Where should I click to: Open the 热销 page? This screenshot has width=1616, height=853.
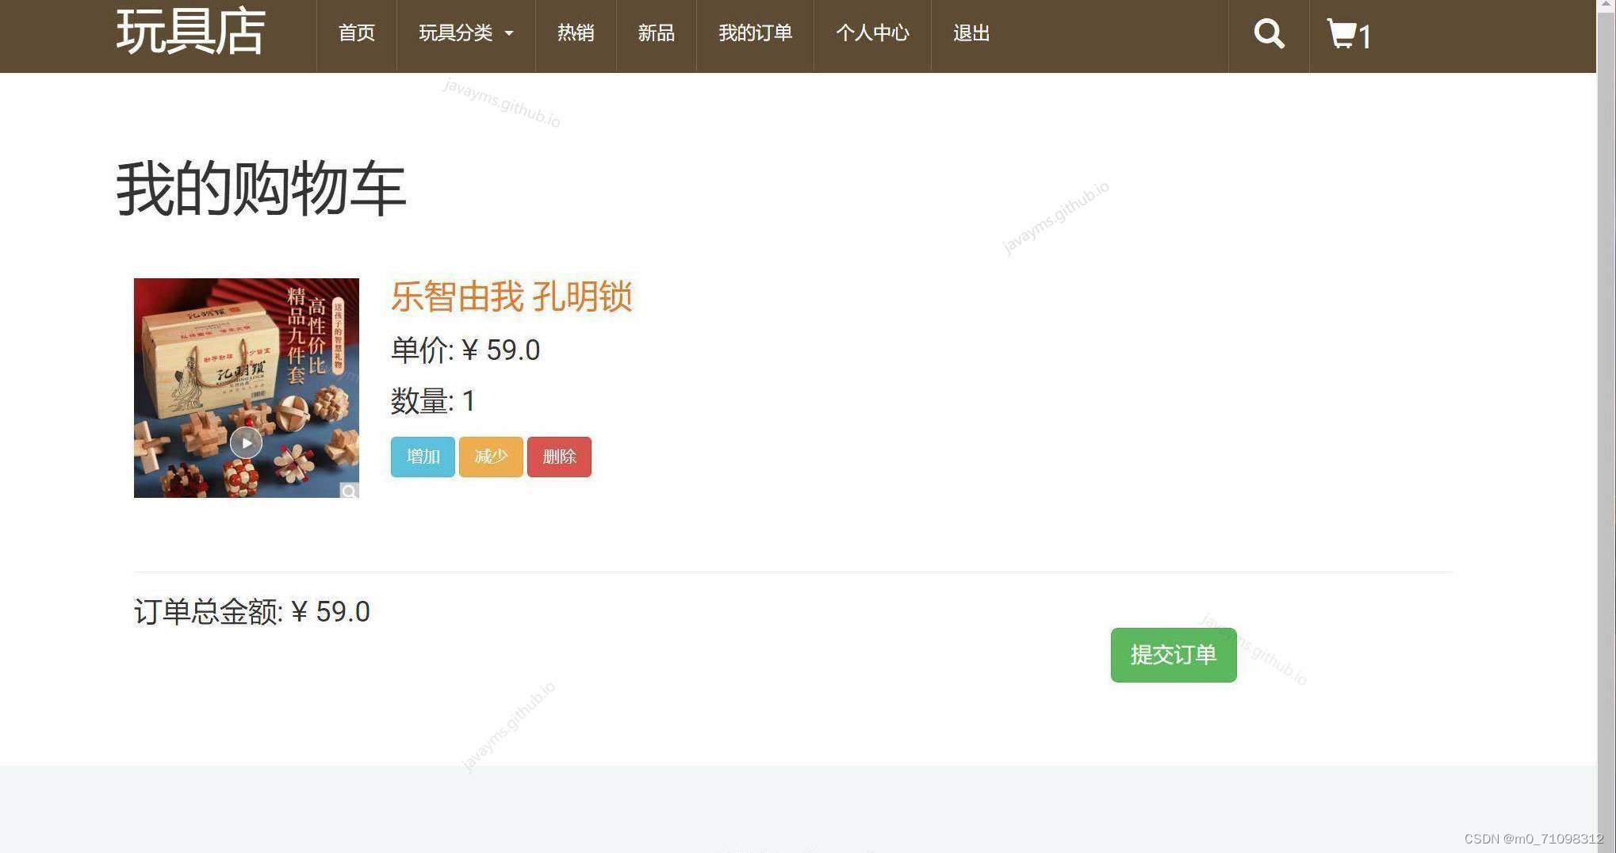[x=576, y=33]
